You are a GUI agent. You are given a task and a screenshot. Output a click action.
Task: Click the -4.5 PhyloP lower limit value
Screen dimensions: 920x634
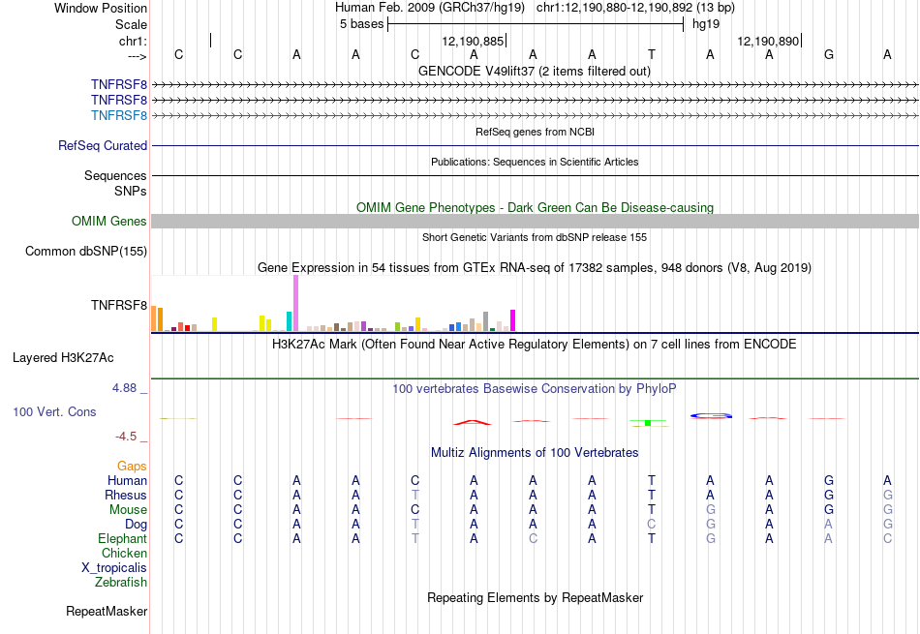pyautogui.click(x=126, y=436)
